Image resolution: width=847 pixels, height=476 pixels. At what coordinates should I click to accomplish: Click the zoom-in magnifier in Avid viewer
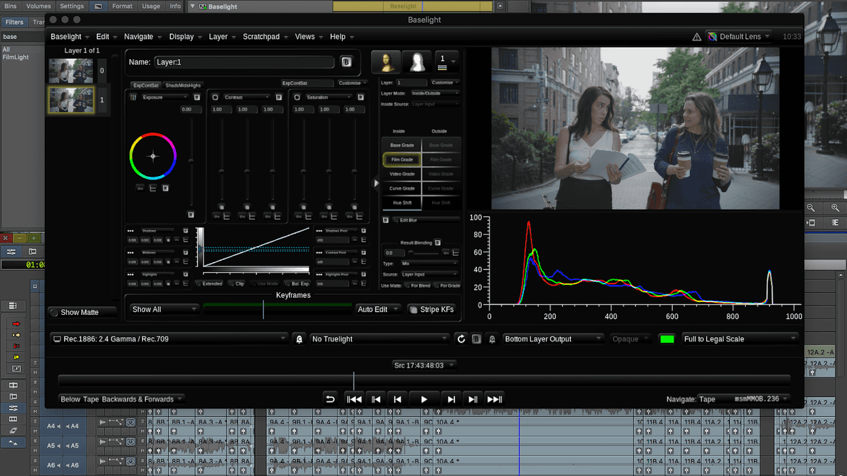pyautogui.click(x=835, y=207)
